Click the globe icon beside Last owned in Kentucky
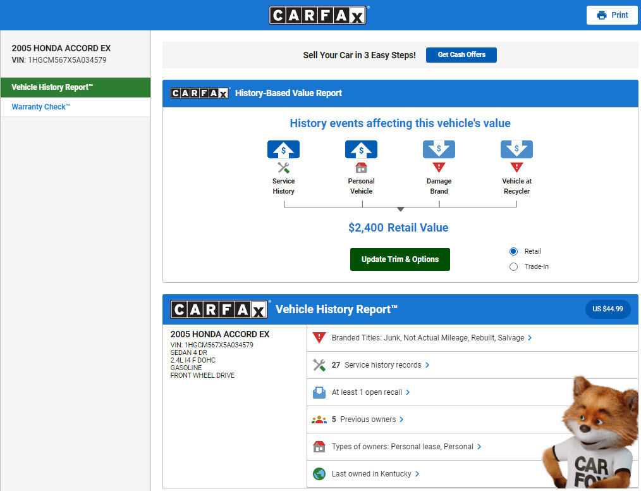 coord(319,474)
